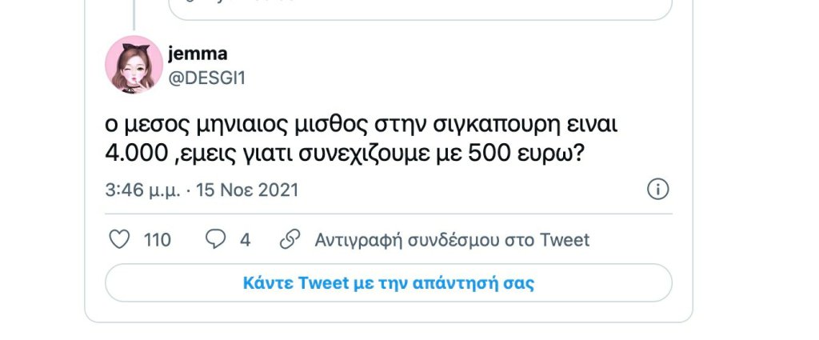Viewport: 819px width, 340px height.
Task: Like the tweet with the heart icon
Action: 118,239
